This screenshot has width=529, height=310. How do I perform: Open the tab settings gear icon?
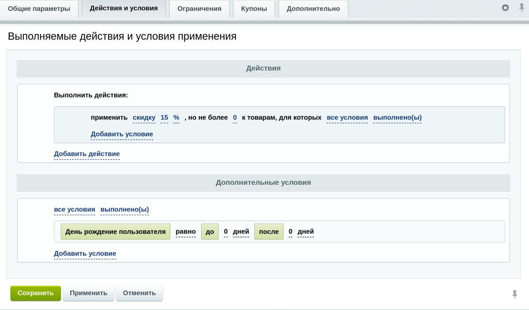point(505,7)
